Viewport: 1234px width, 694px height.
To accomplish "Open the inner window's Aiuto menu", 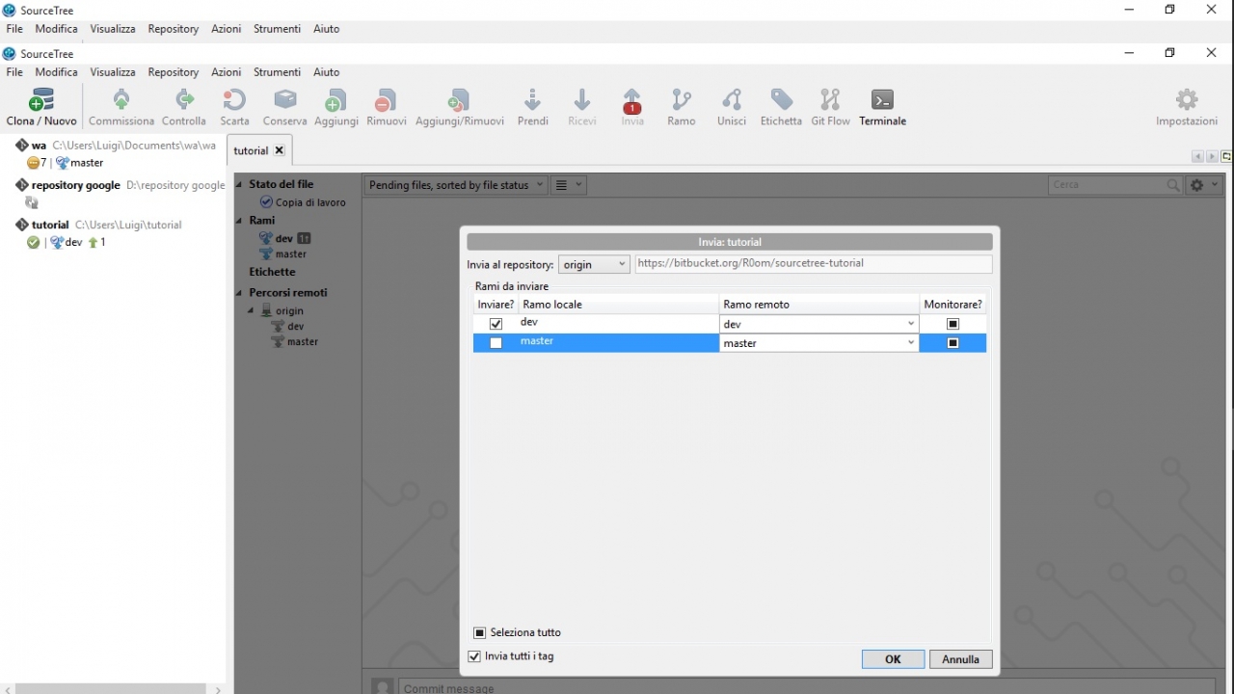I will click(327, 72).
